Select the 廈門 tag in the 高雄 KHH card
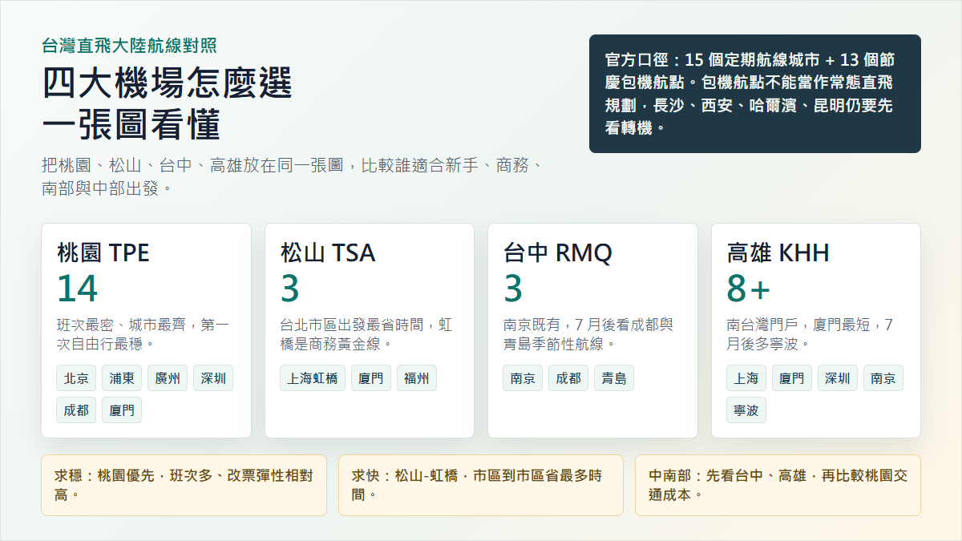The image size is (962, 541). tap(792, 378)
